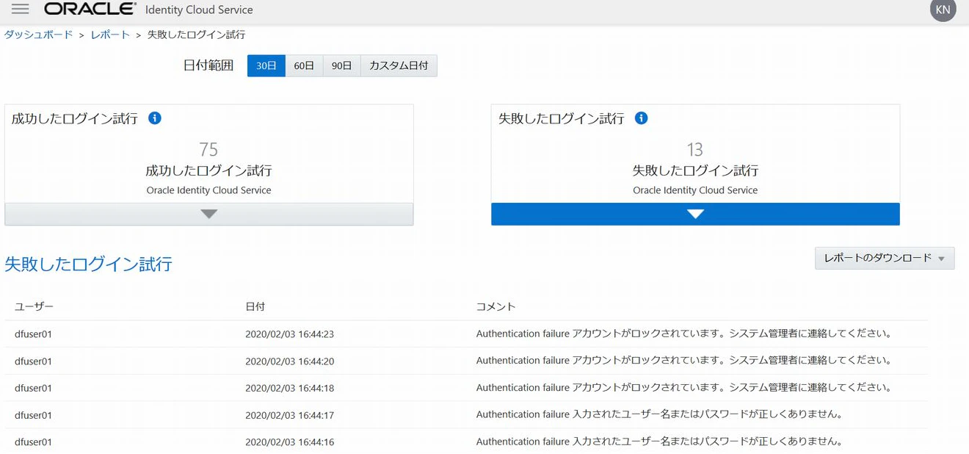Click the 日付 column header
969x454 pixels.
255,306
